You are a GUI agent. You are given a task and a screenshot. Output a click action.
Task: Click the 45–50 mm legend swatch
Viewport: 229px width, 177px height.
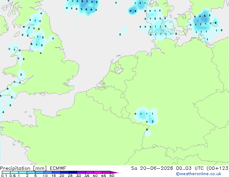(x=106, y=172)
